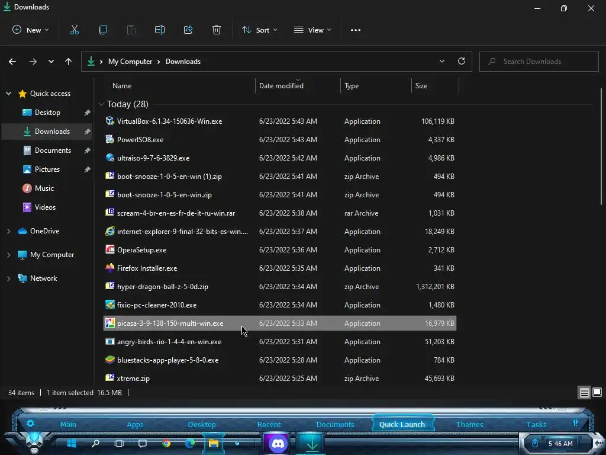The height and width of the screenshot is (455, 606).
Task: Collapse the Quick access tree
Action: [x=8, y=94]
